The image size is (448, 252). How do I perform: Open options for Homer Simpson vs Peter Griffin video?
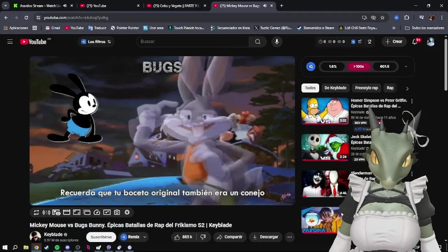point(412,101)
